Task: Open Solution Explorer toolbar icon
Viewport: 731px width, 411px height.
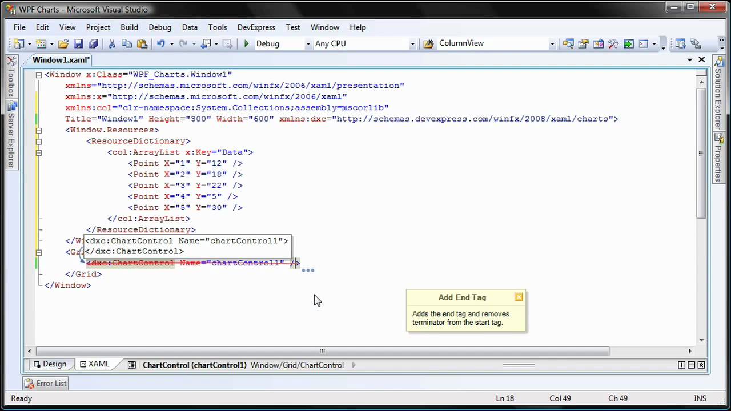Action: 568,43
